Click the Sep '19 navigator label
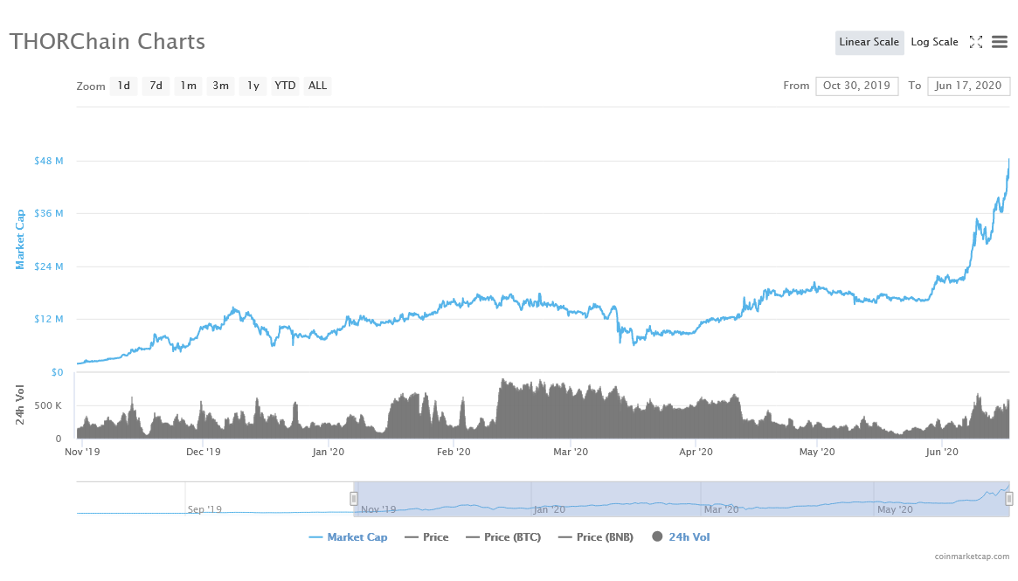The width and height of the screenshot is (1018, 581). tap(204, 509)
